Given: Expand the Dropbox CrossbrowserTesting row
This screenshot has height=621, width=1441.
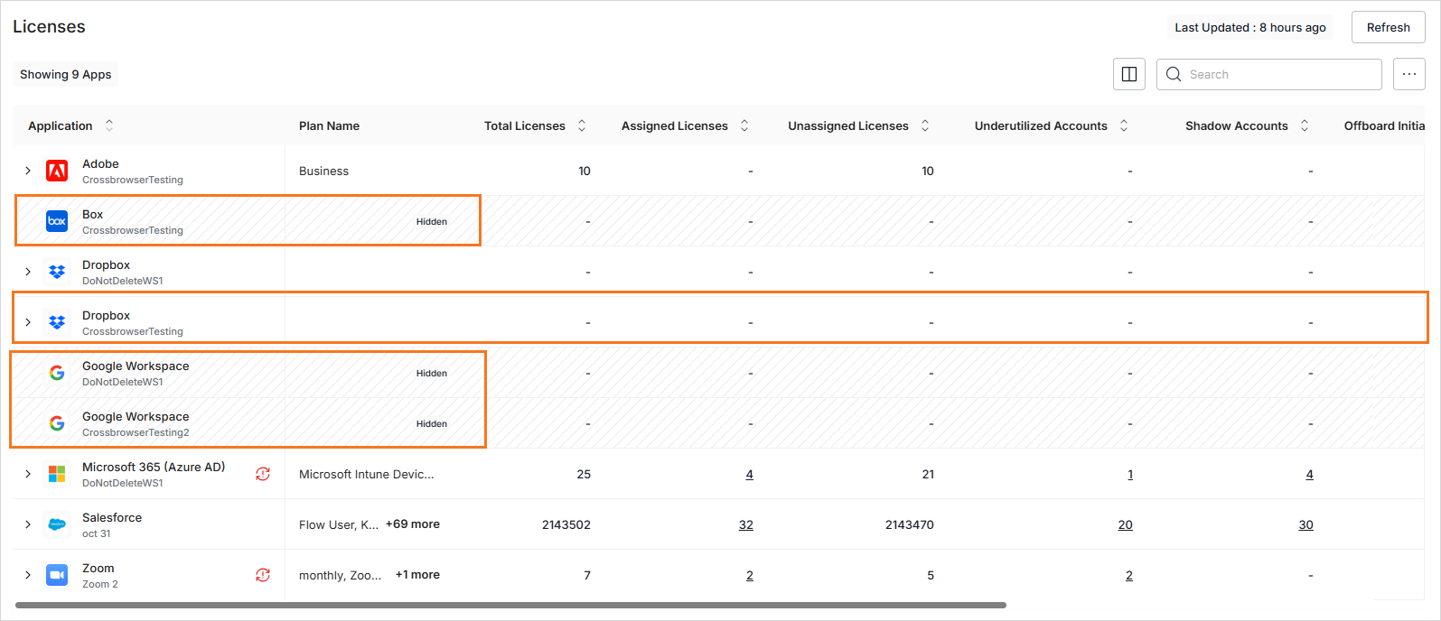Looking at the screenshot, I should coord(28,322).
